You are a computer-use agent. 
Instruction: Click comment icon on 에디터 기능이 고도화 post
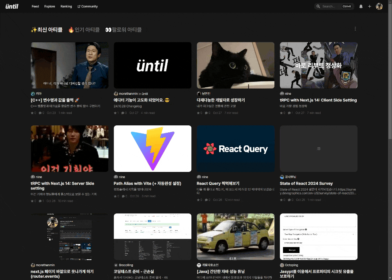[x=123, y=113]
